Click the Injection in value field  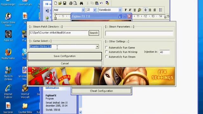165,52
